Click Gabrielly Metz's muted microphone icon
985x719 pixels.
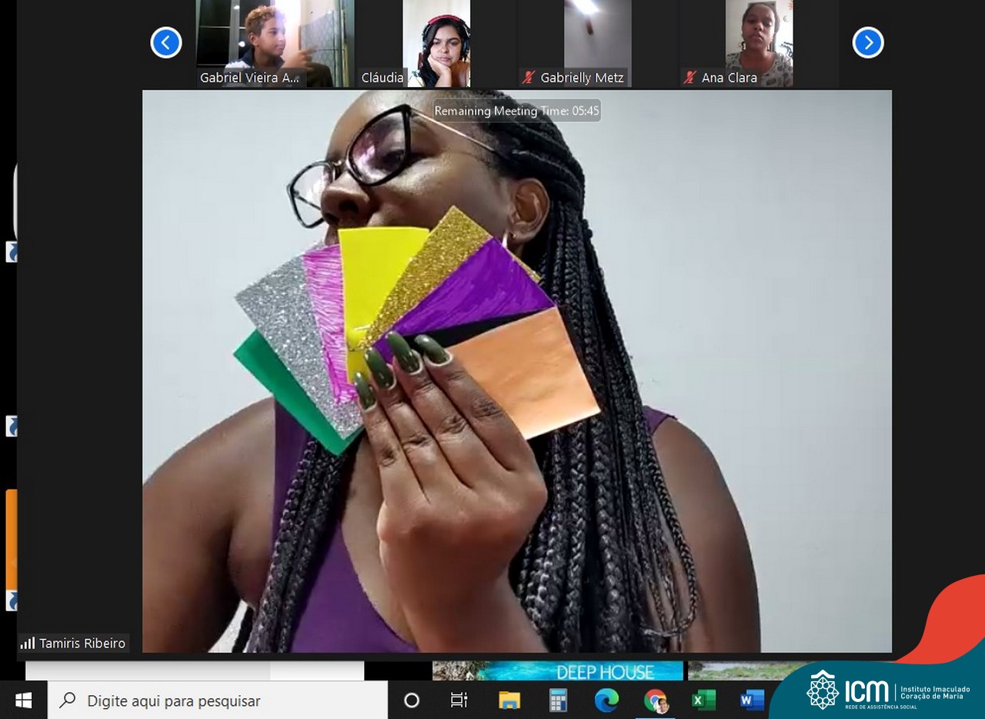point(529,78)
